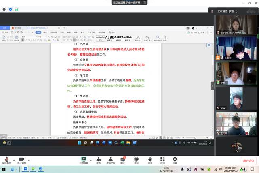The width and height of the screenshot is (259, 173).
Task: Toggle spell check in WPS status bar
Action: click(62, 138)
